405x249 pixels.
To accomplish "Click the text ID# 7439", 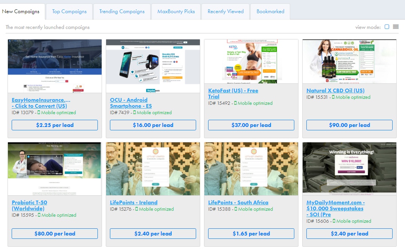I will coord(120,112).
